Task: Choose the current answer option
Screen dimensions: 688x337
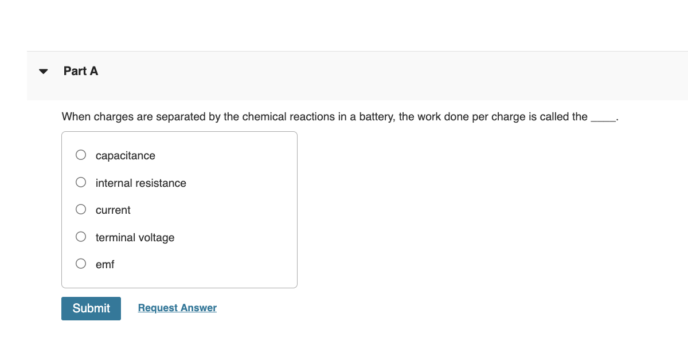Action: coord(81,209)
